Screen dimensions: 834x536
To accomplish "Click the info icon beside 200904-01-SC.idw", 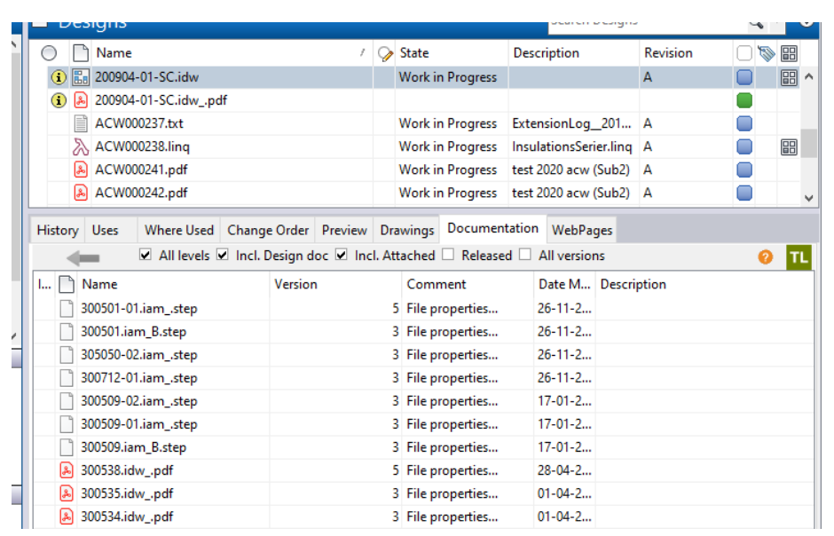I will tap(59, 77).
